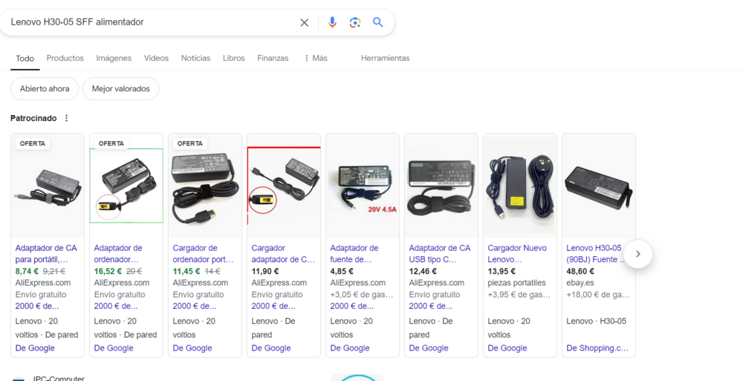Viewport: 743px width, 381px height.
Task: Click 'De Google' under the 13,95 € item
Action: click(507, 348)
